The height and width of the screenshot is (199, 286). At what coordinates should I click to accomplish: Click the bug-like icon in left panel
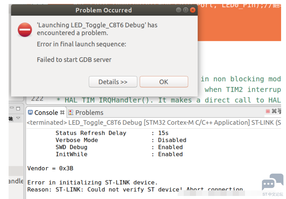(11, 119)
